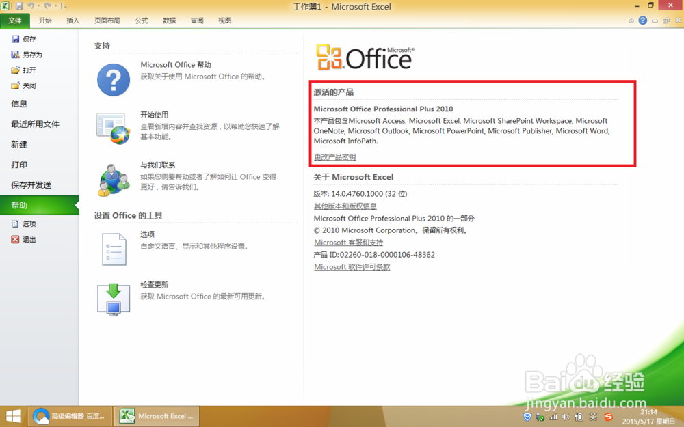Open the 公式 ribbon tab
Viewport: 684px width, 427px height.
[142, 20]
